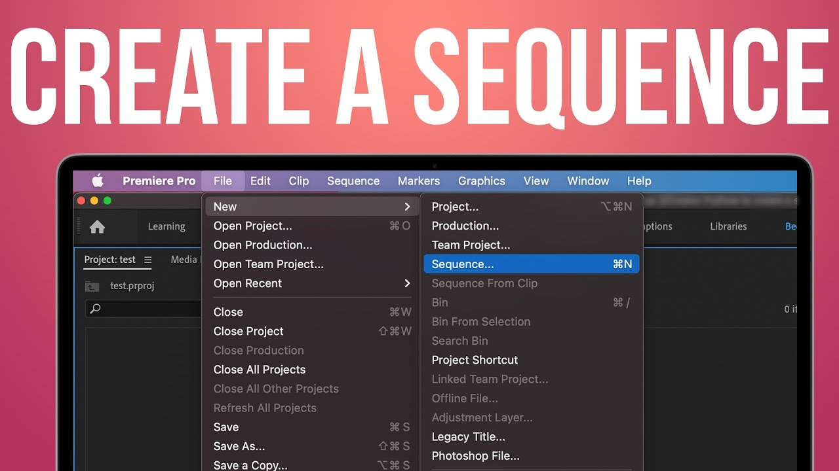Click the folder-up icon beside test.prproj
The width and height of the screenshot is (839, 471).
click(x=92, y=286)
